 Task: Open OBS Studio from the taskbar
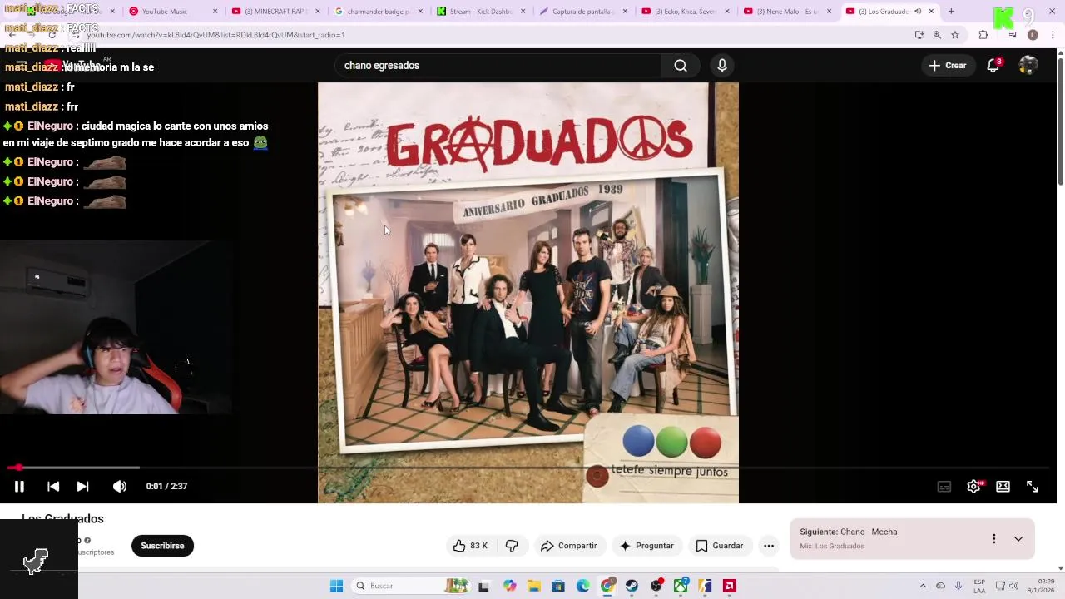(x=656, y=586)
